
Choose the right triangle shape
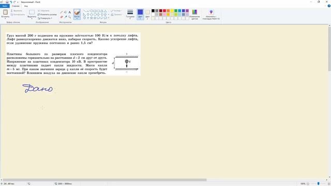click(84, 14)
